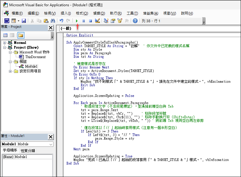Expand the 設定引用項目 folder

pos(10,71)
